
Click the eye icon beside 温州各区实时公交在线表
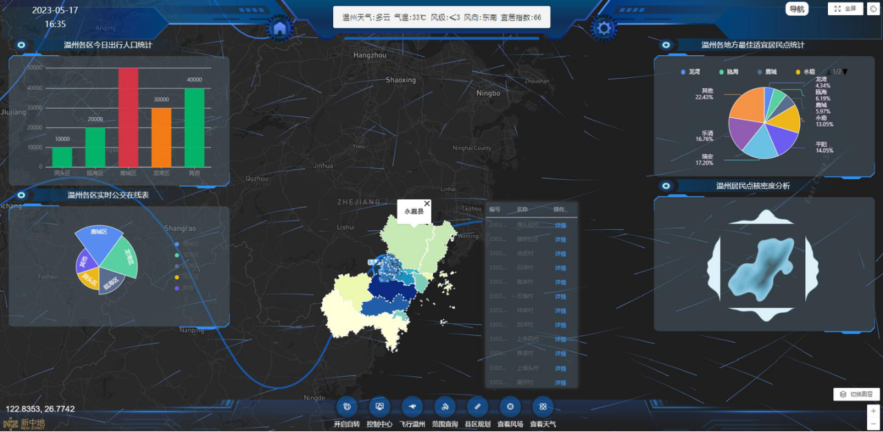[21, 196]
